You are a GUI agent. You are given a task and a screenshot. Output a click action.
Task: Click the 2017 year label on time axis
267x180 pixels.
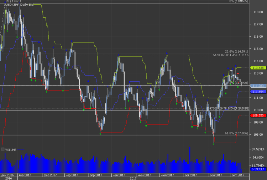133,178
